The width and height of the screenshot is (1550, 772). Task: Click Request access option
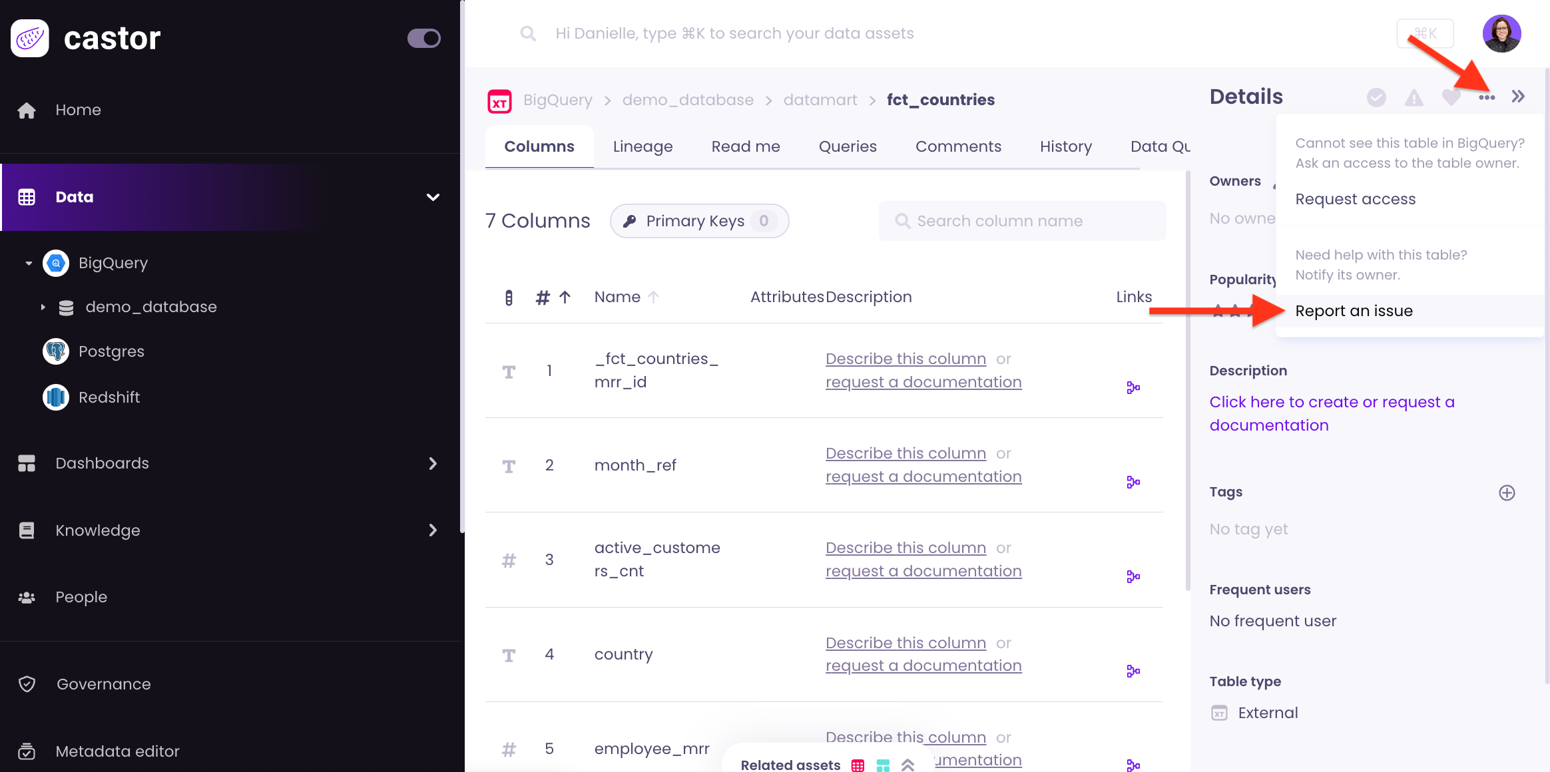pos(1355,199)
